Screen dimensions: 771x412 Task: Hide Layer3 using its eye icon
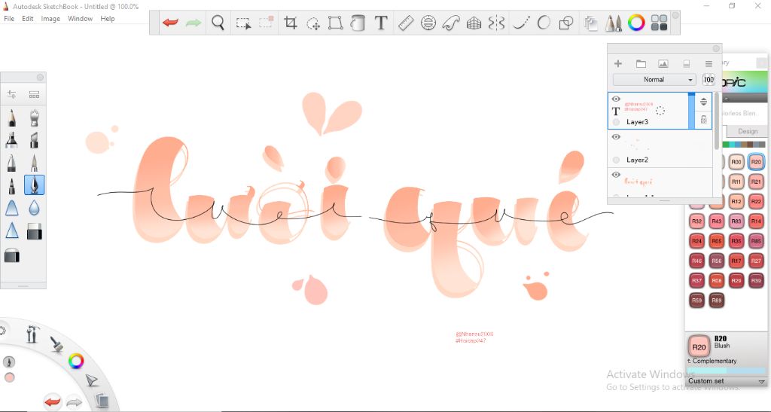616,99
